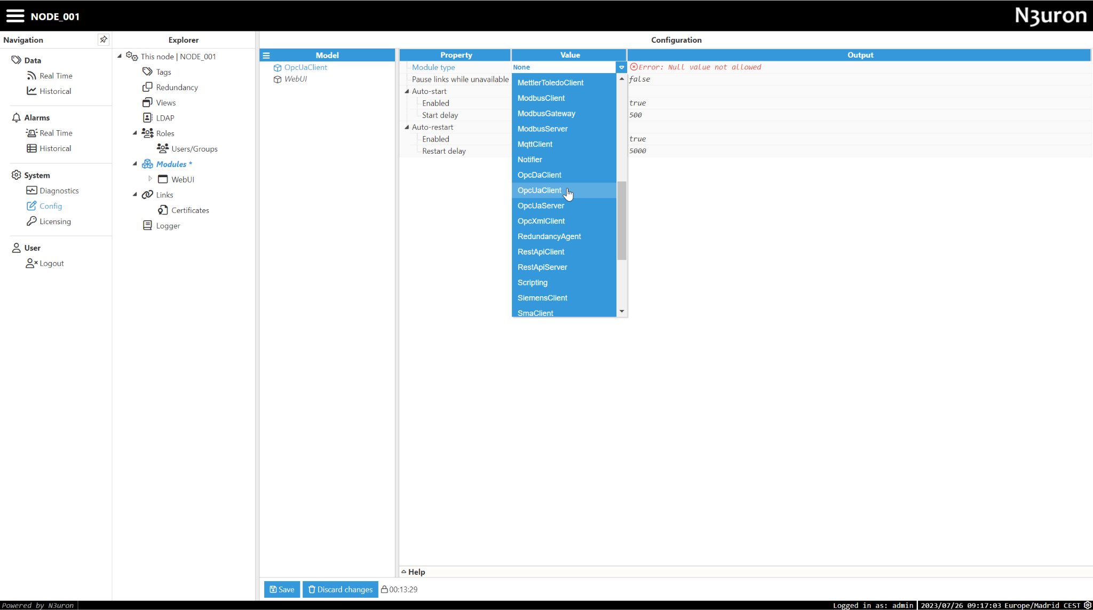Choose MqttClient from the list
The height and width of the screenshot is (610, 1093).
pyautogui.click(x=564, y=144)
